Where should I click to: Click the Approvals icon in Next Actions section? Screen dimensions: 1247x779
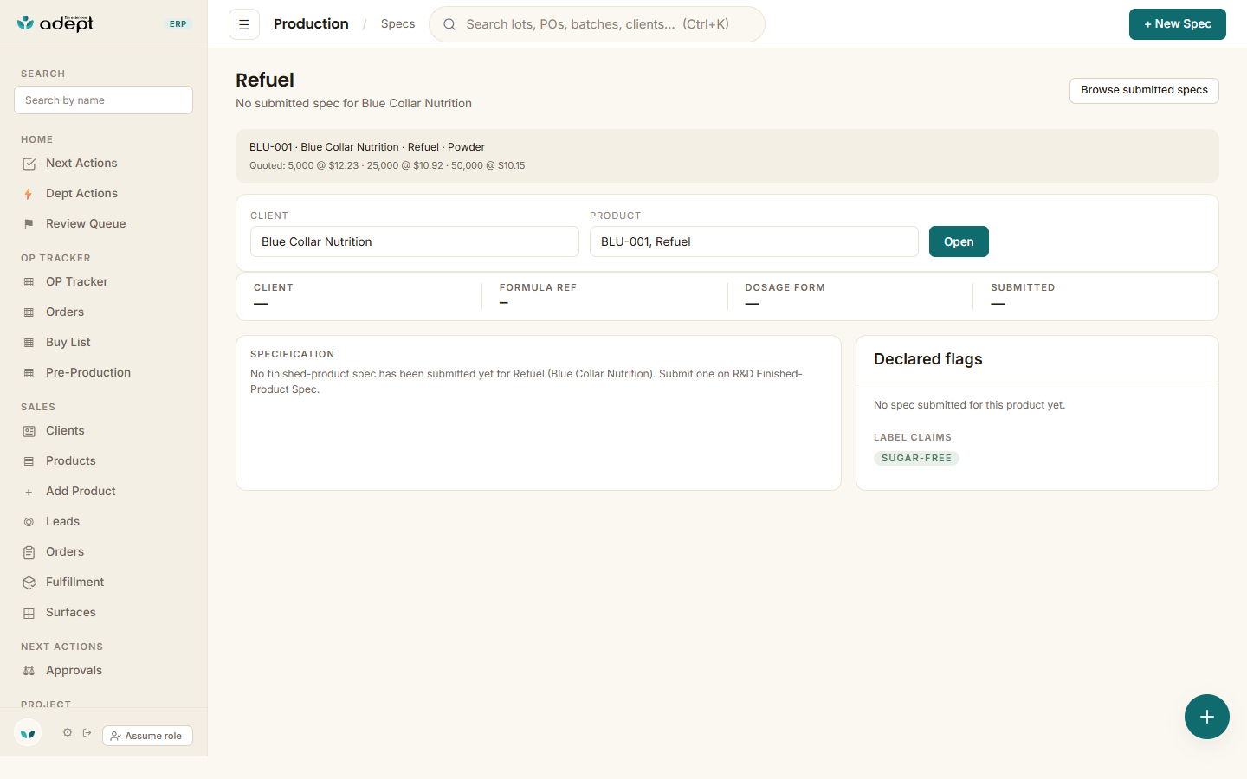pos(29,671)
